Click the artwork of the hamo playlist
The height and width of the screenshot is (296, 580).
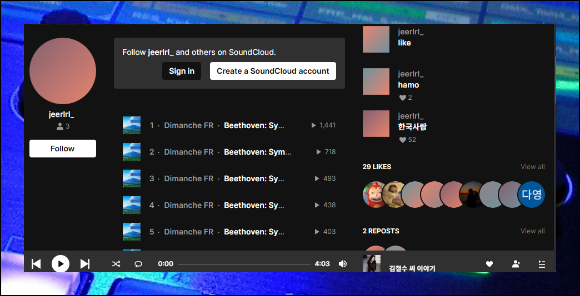coord(376,81)
